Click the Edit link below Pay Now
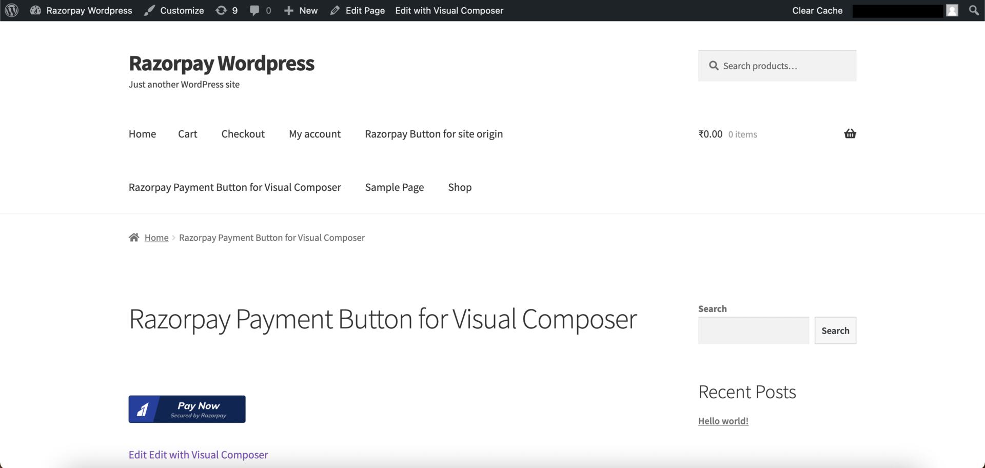Image resolution: width=985 pixels, height=468 pixels. pyautogui.click(x=137, y=455)
